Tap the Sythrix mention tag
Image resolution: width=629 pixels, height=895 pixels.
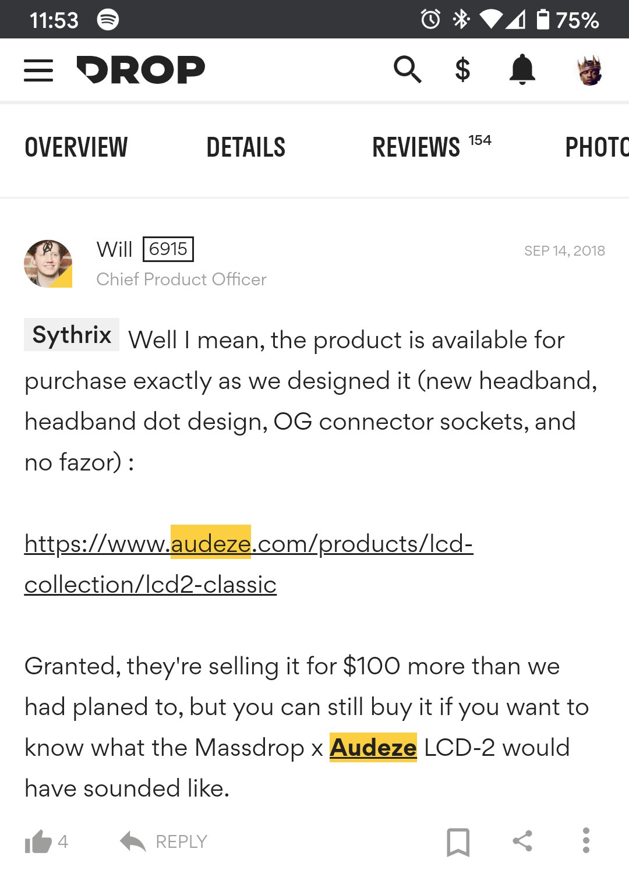72,335
